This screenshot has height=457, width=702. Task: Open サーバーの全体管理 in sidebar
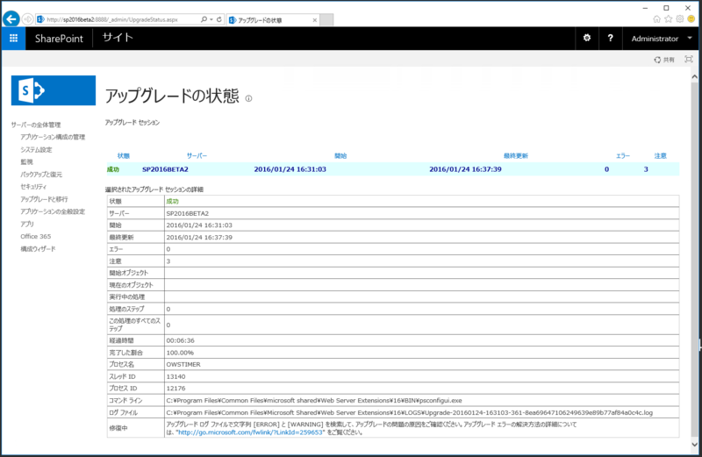(x=36, y=125)
